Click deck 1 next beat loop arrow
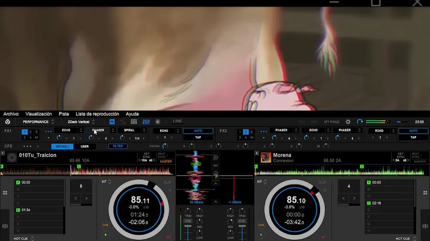The width and height of the screenshot is (430, 241). (x=86, y=198)
